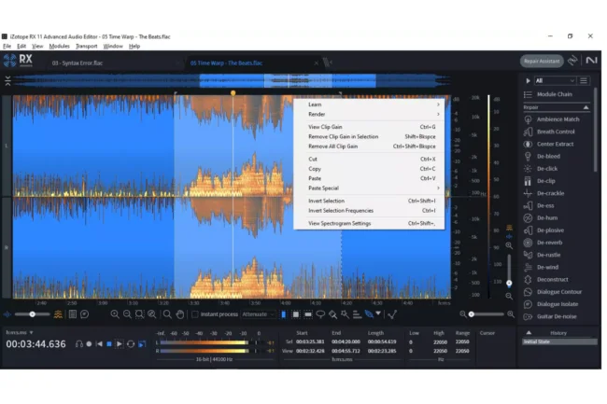
Task: Open the All module filter dropdown
Action: (x=555, y=81)
